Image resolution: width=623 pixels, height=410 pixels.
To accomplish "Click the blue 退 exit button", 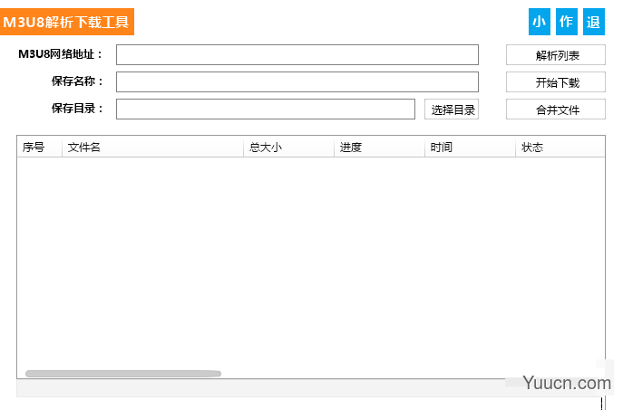I will coord(594,22).
